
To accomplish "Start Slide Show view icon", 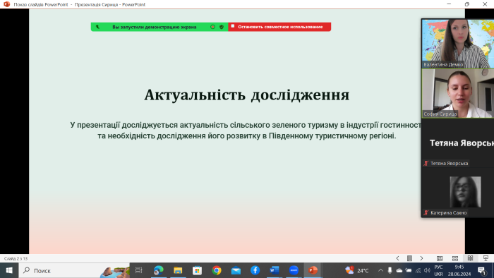I will click(486, 258).
